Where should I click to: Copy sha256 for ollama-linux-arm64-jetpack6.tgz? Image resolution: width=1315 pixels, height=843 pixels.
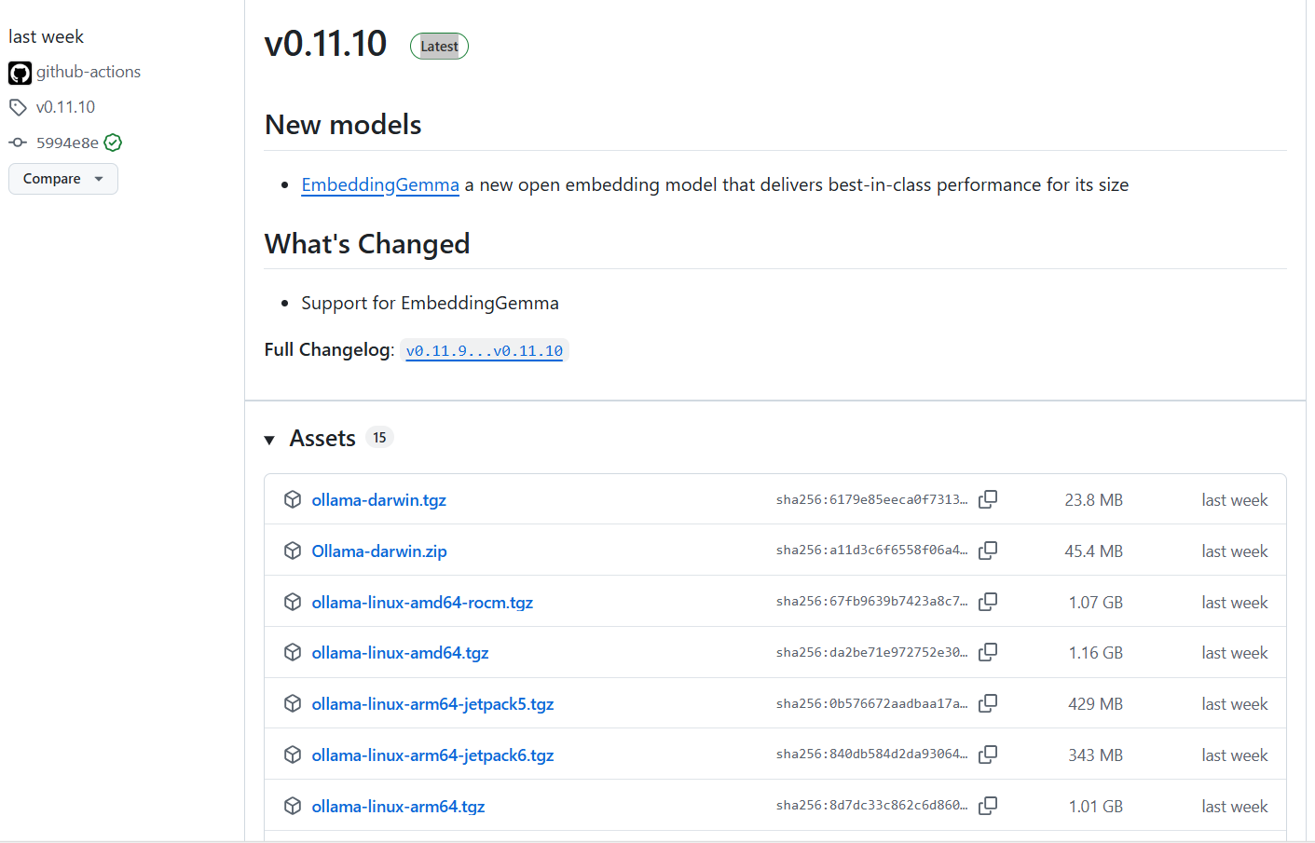pos(988,755)
